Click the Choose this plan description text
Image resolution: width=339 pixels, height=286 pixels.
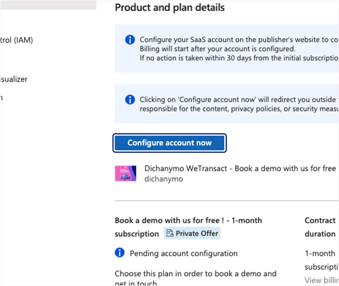(195, 278)
